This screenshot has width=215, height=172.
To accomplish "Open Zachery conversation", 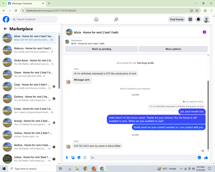I will (x=29, y=98).
